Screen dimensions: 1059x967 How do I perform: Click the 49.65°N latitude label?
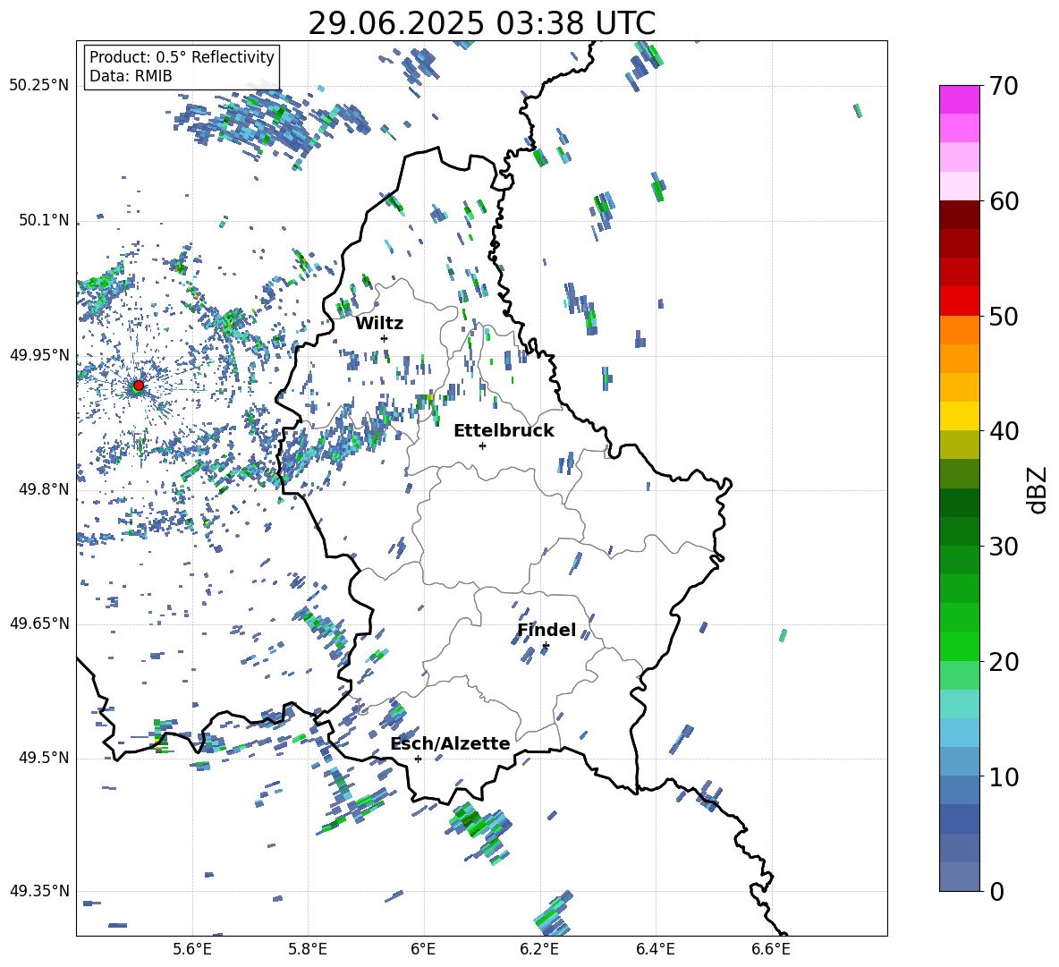(39, 623)
